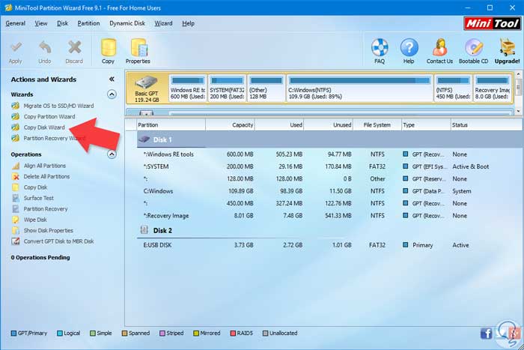The width and height of the screenshot is (524, 350).
Task: Click the Align All Partitions icon
Action: 16,166
